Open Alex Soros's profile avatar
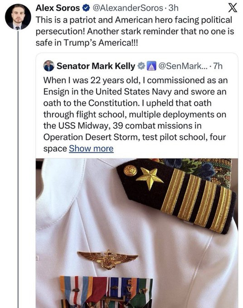 (18, 17)
